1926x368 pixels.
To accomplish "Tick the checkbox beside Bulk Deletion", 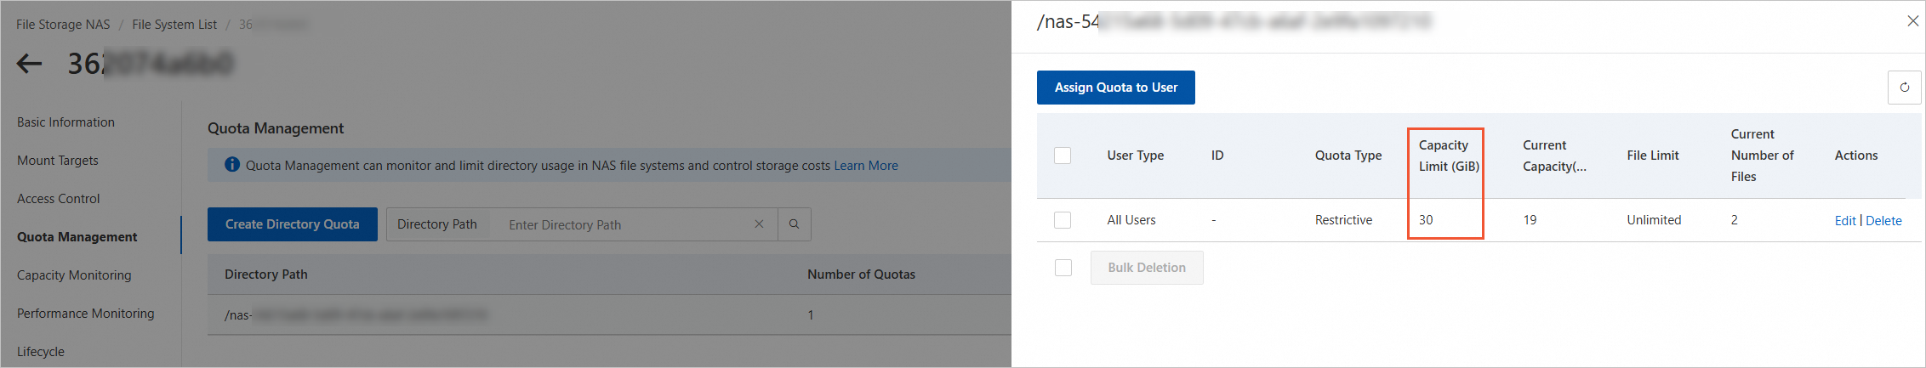I will [1063, 268].
